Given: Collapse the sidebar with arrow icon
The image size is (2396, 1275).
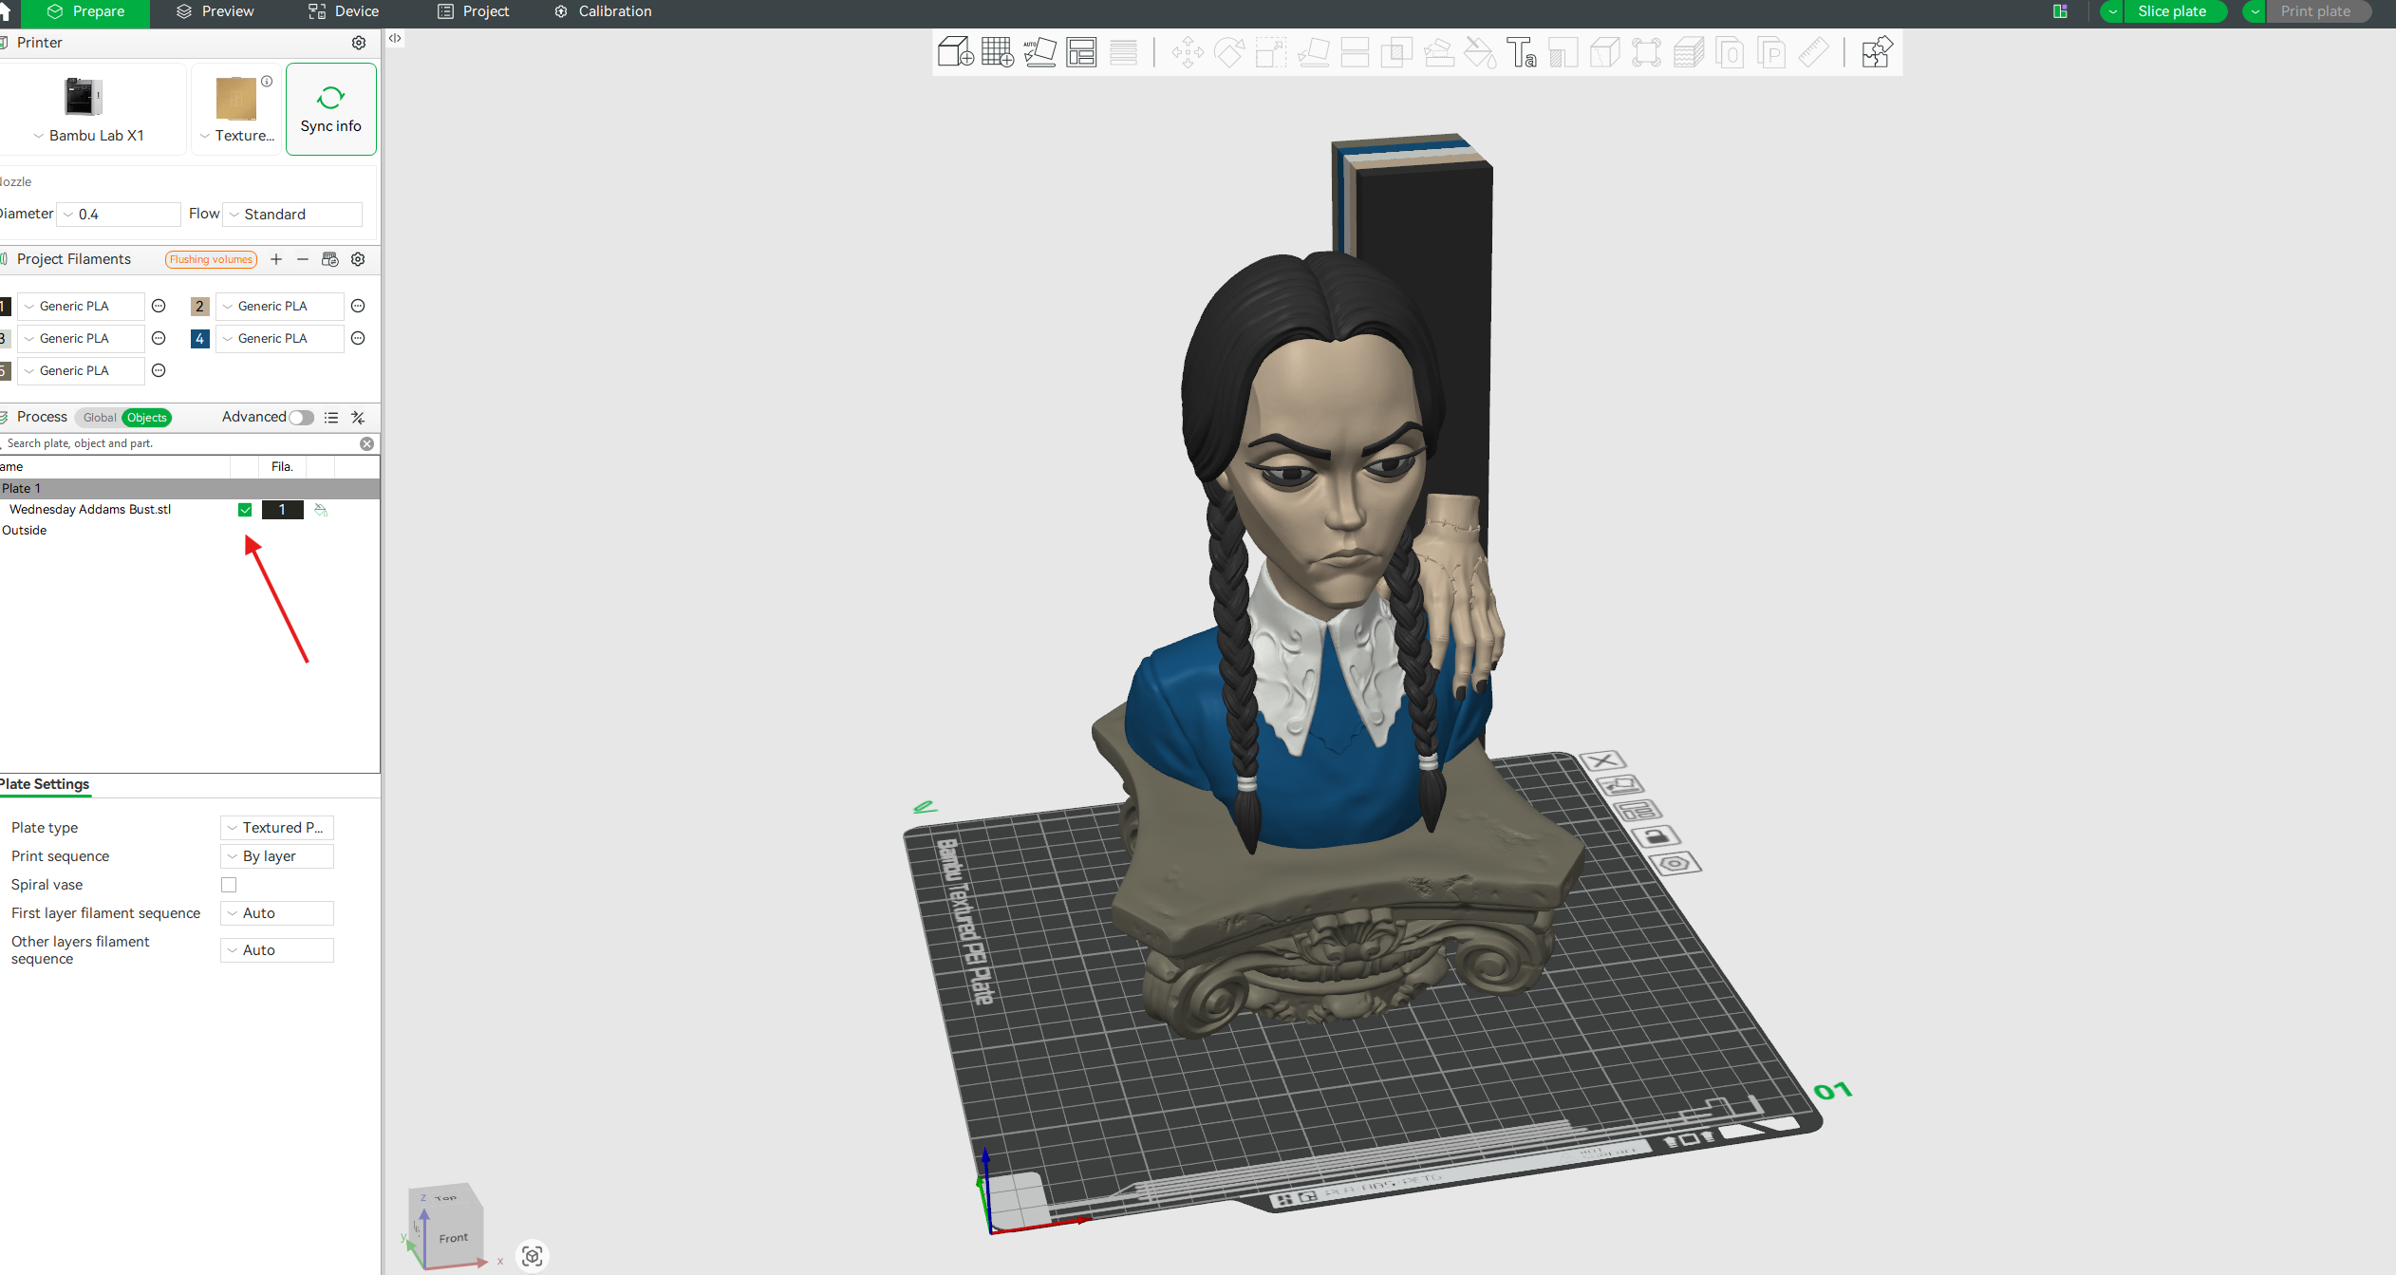Looking at the screenshot, I should (x=395, y=38).
